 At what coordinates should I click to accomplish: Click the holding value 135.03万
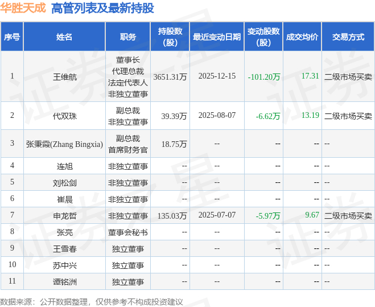coord(172,216)
